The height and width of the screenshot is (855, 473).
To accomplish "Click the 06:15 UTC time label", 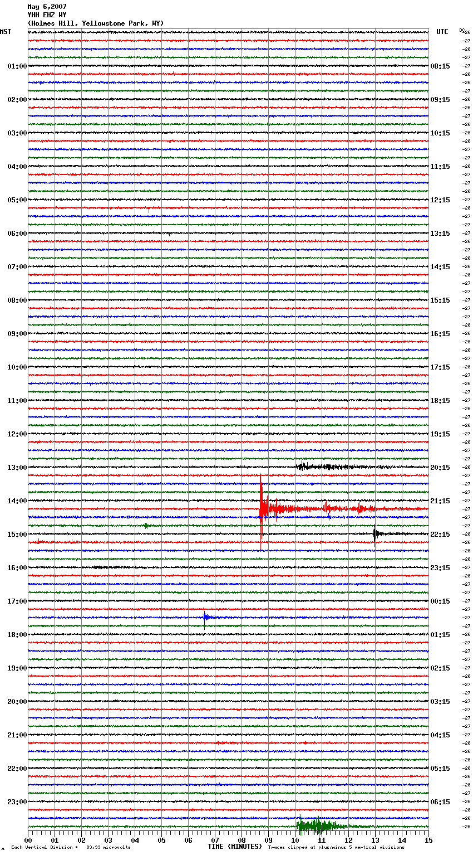I will (x=440, y=802).
